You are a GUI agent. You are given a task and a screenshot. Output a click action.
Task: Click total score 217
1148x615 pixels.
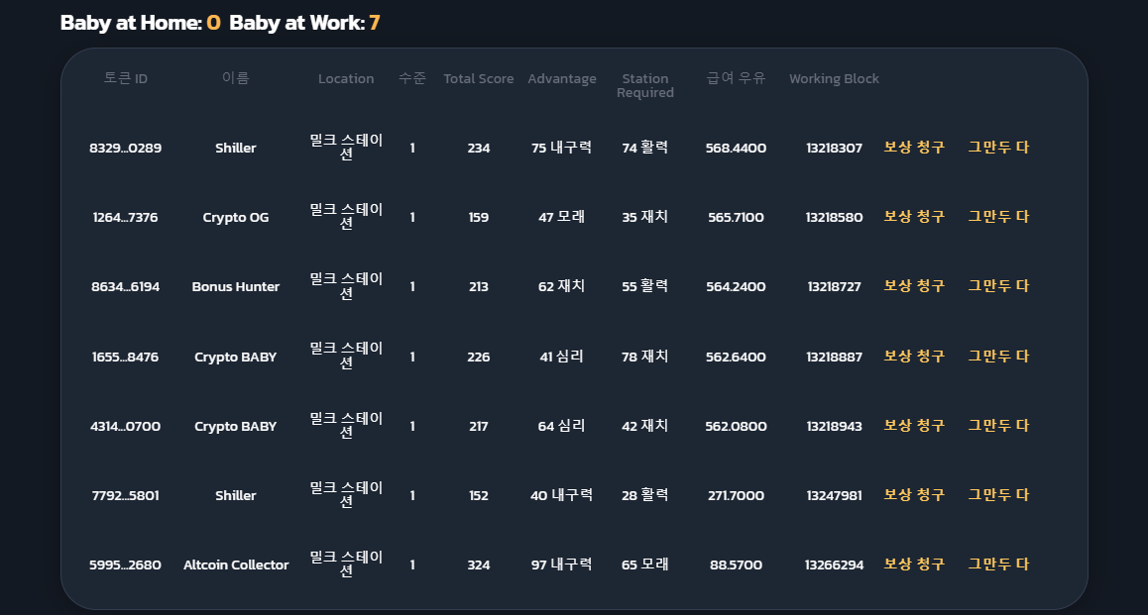478,426
